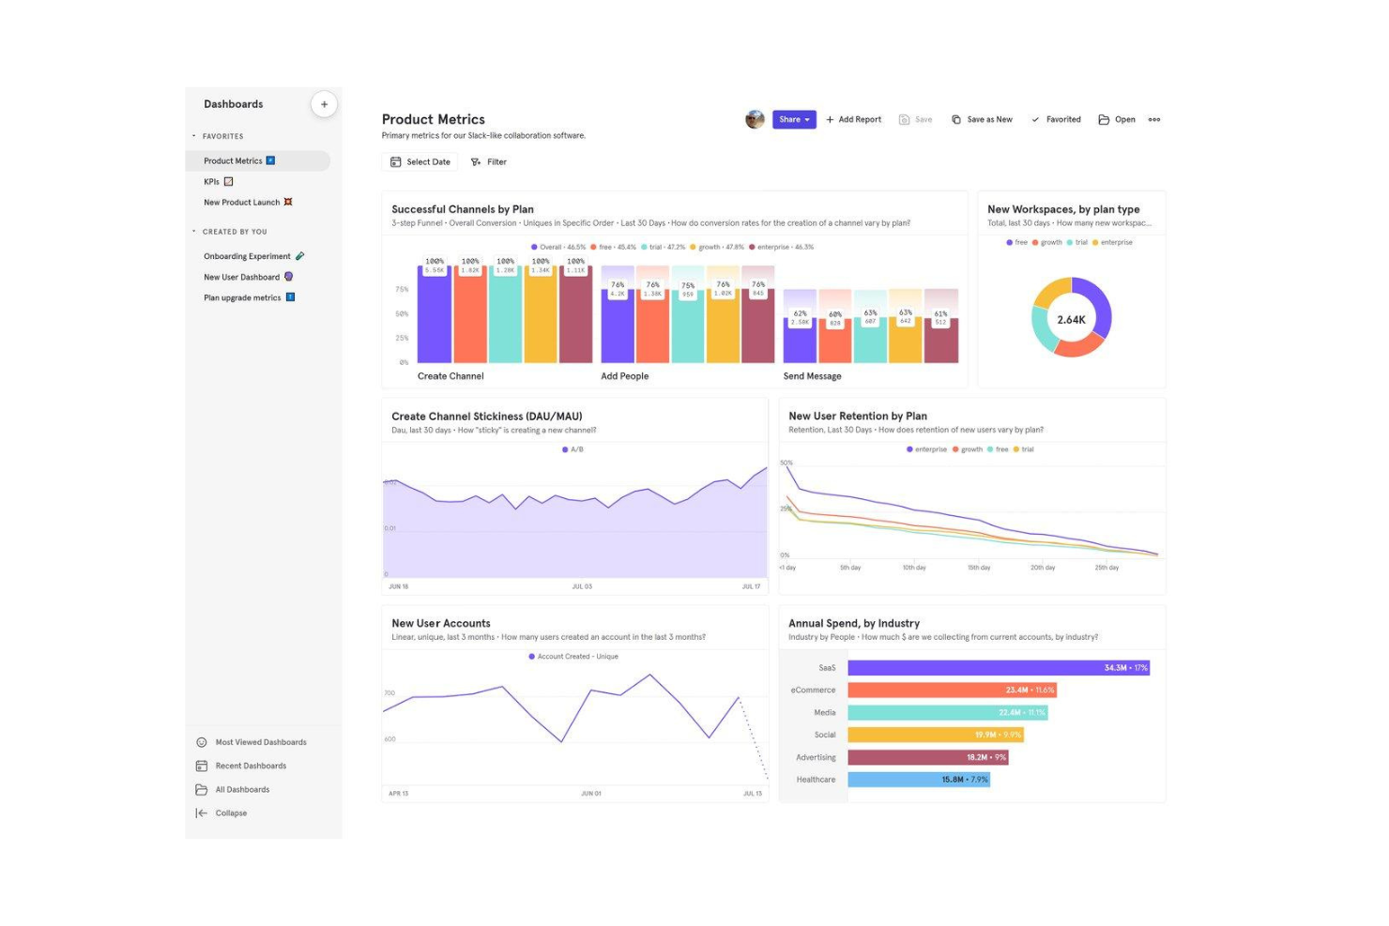Click the "Add People" funnel step label
The height and width of the screenshot is (926, 1389).
pos(625,376)
